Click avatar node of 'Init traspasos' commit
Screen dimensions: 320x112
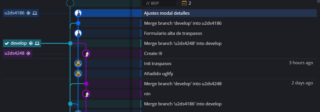pyautogui.click(x=78, y=64)
